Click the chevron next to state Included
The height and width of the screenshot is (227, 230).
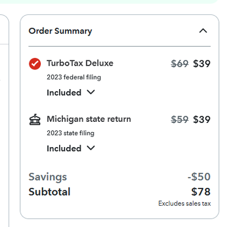[91, 148]
